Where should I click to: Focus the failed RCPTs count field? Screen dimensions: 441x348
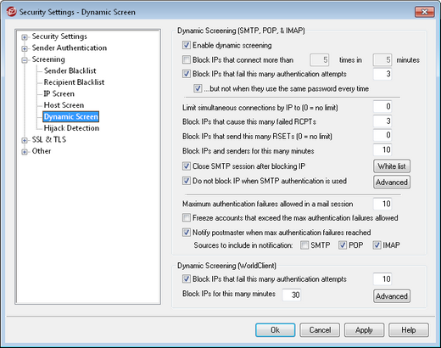pyautogui.click(x=382, y=121)
